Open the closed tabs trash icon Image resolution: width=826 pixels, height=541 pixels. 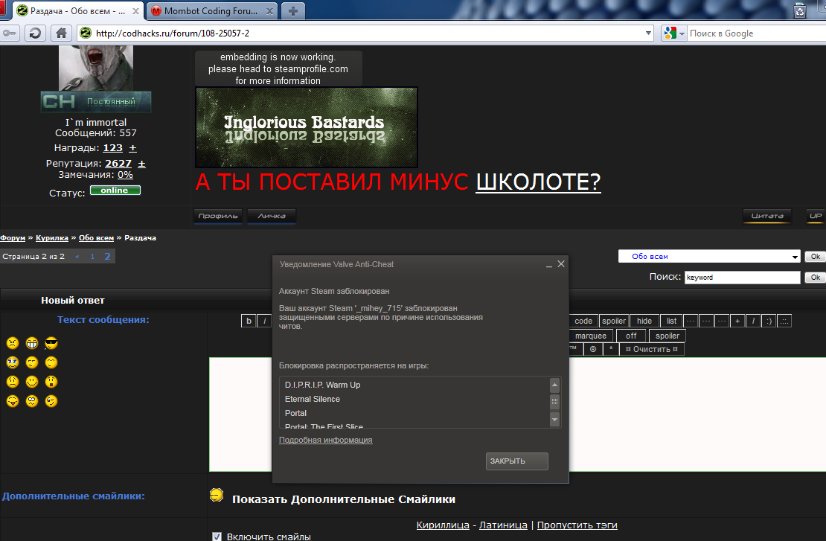click(800, 10)
